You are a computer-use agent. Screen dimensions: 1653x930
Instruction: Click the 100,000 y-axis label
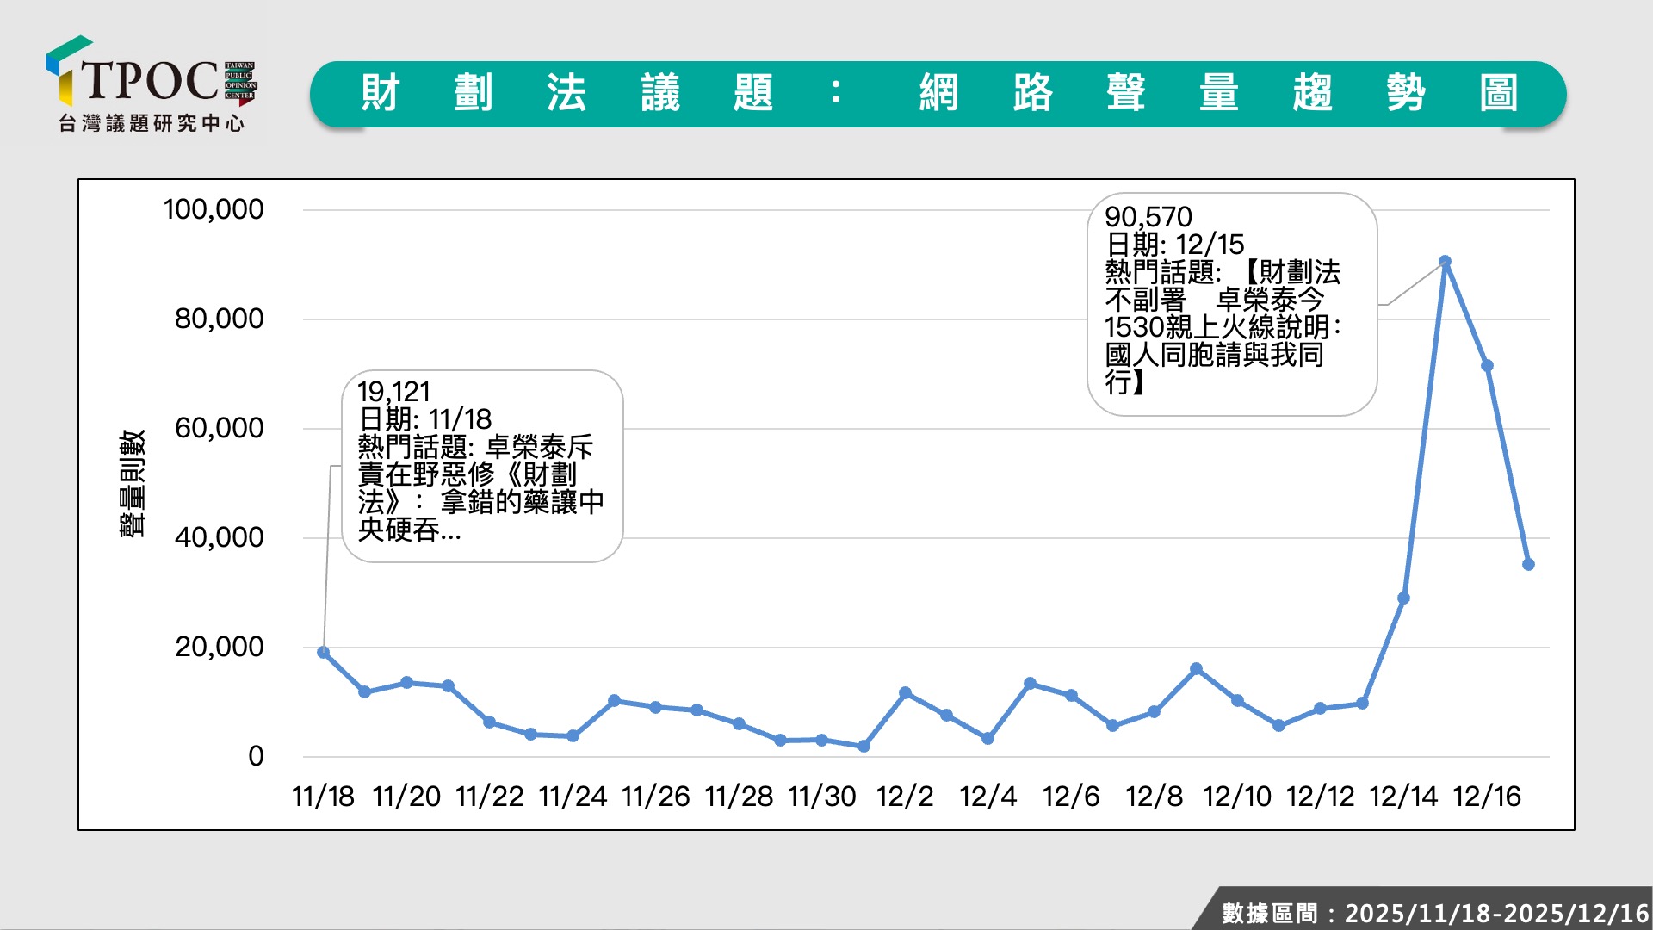pyautogui.click(x=214, y=209)
